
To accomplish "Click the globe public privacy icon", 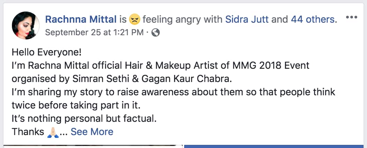I will (x=156, y=33).
